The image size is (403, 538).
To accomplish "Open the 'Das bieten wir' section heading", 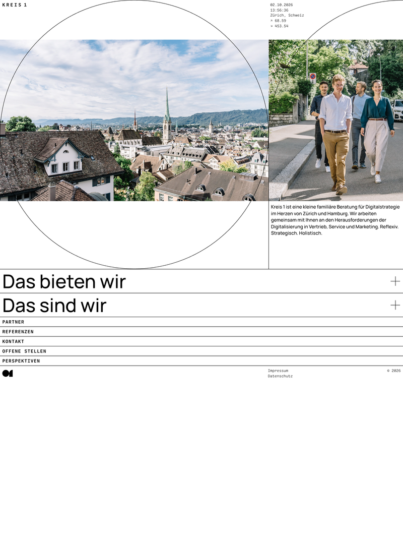I will click(64, 281).
